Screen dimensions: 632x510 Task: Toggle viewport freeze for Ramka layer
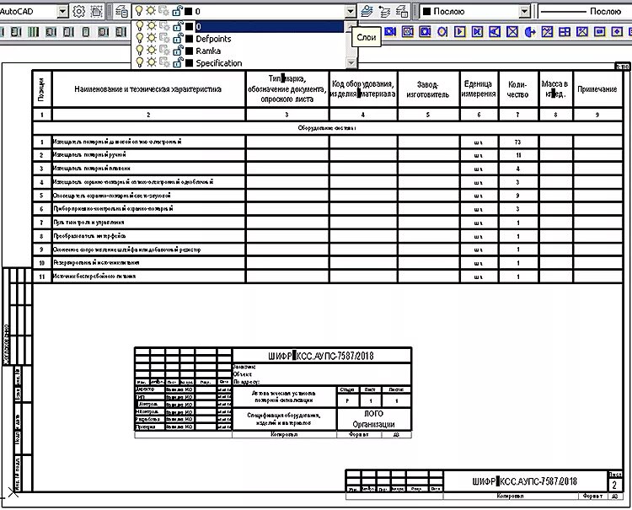pos(164,51)
